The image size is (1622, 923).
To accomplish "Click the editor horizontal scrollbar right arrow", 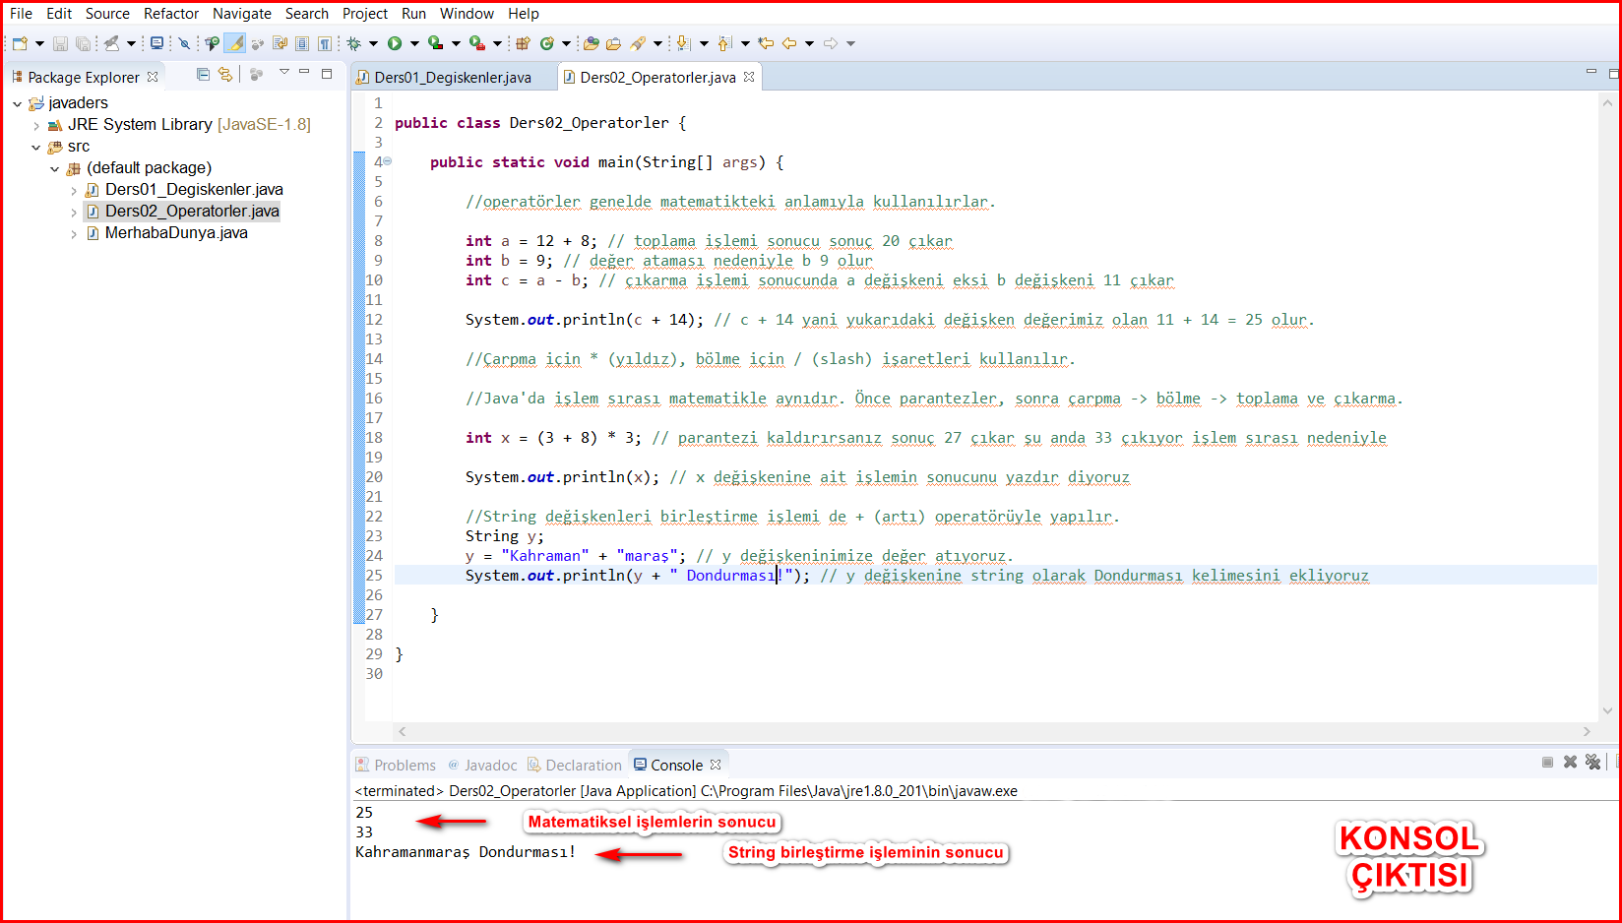I will point(1587,731).
